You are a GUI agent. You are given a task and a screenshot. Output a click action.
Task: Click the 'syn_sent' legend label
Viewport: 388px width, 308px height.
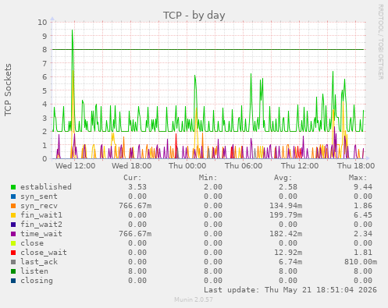click(39, 196)
